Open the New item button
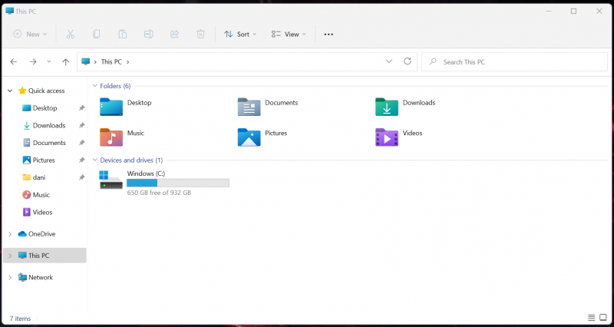The image size is (614, 327). click(30, 34)
